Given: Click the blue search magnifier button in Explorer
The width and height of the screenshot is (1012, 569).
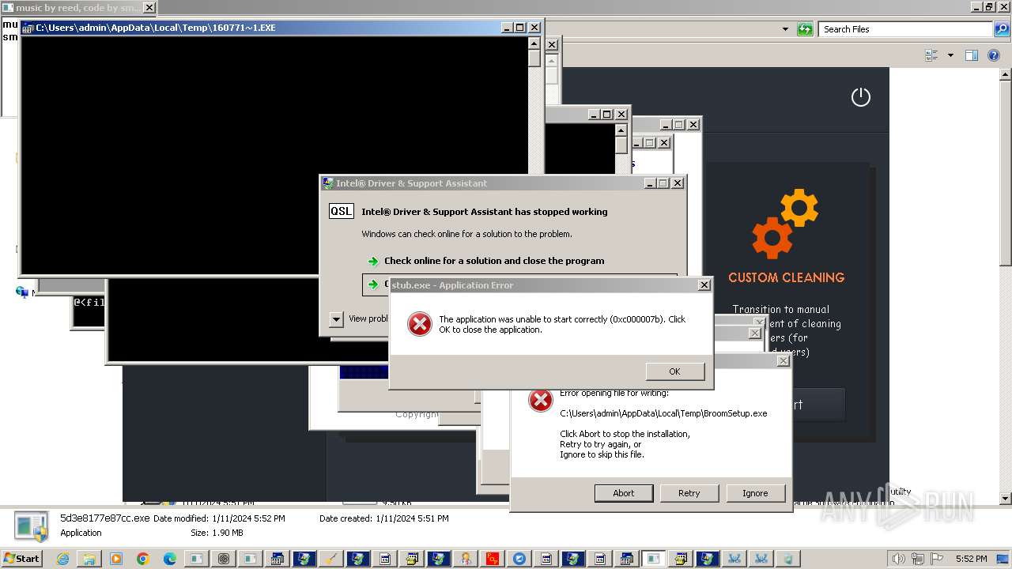Looking at the screenshot, I should (x=1002, y=29).
